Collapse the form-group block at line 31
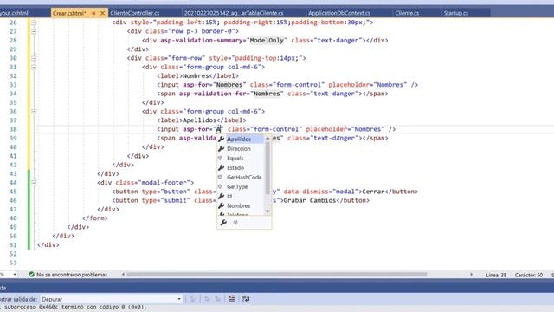This screenshot has height=312, width=554. coord(34,67)
